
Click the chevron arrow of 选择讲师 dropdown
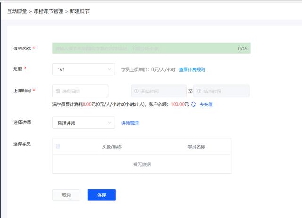pos(109,123)
